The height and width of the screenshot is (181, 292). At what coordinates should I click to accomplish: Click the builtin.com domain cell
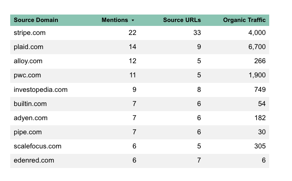(30, 104)
